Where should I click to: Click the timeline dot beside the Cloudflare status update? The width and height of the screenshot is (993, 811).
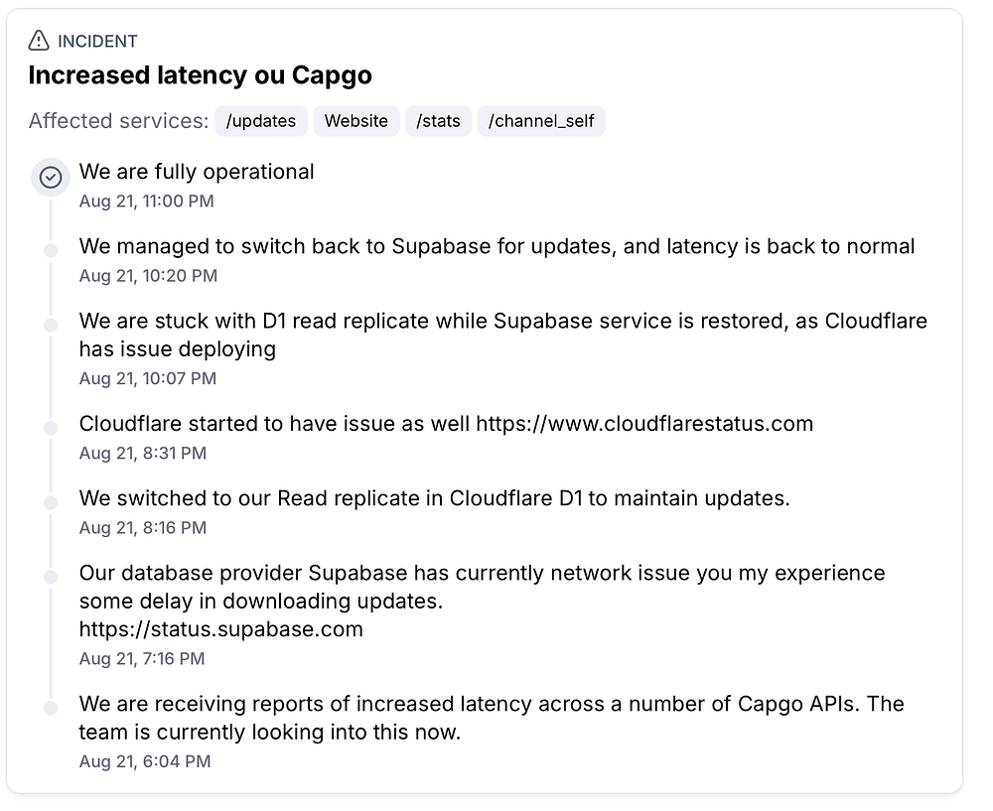(x=51, y=428)
